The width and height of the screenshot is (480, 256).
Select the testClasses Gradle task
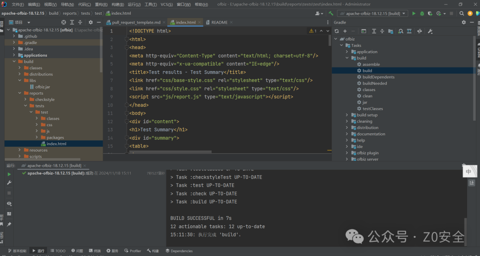point(372,109)
